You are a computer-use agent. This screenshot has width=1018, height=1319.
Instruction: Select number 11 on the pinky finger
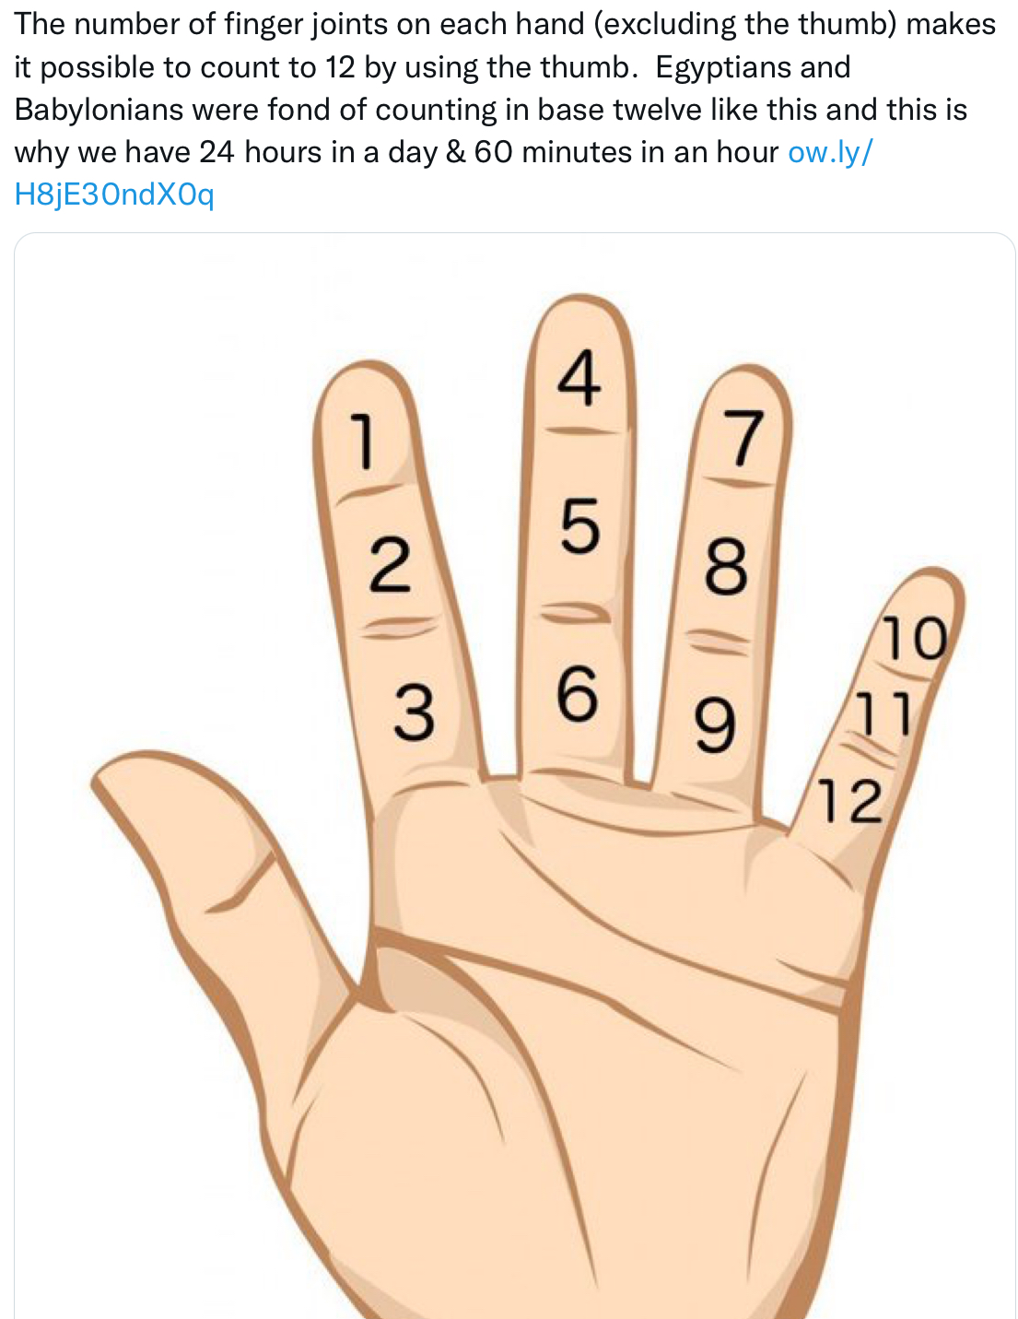(883, 713)
